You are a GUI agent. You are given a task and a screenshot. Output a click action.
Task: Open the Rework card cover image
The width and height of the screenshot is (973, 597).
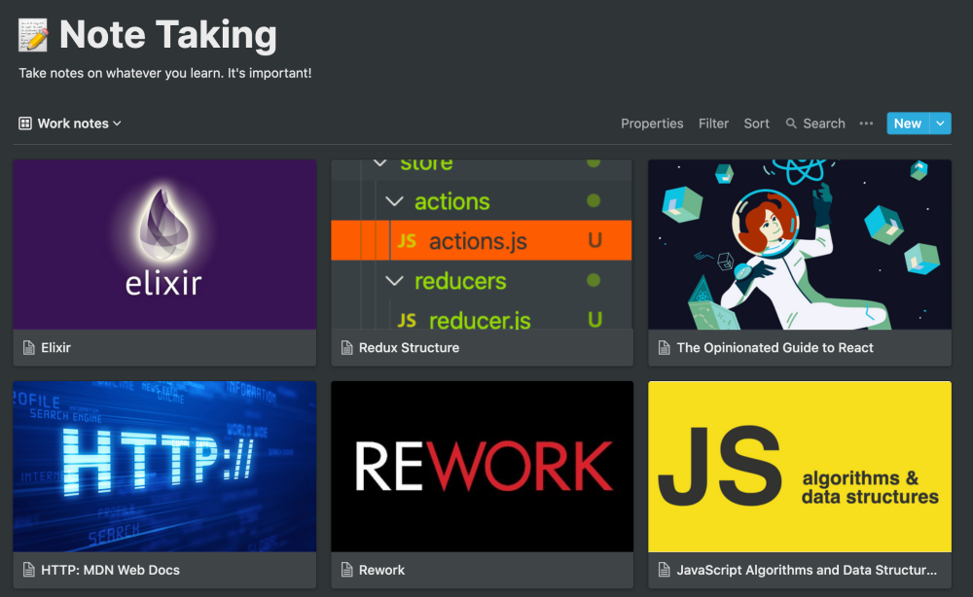click(x=483, y=466)
